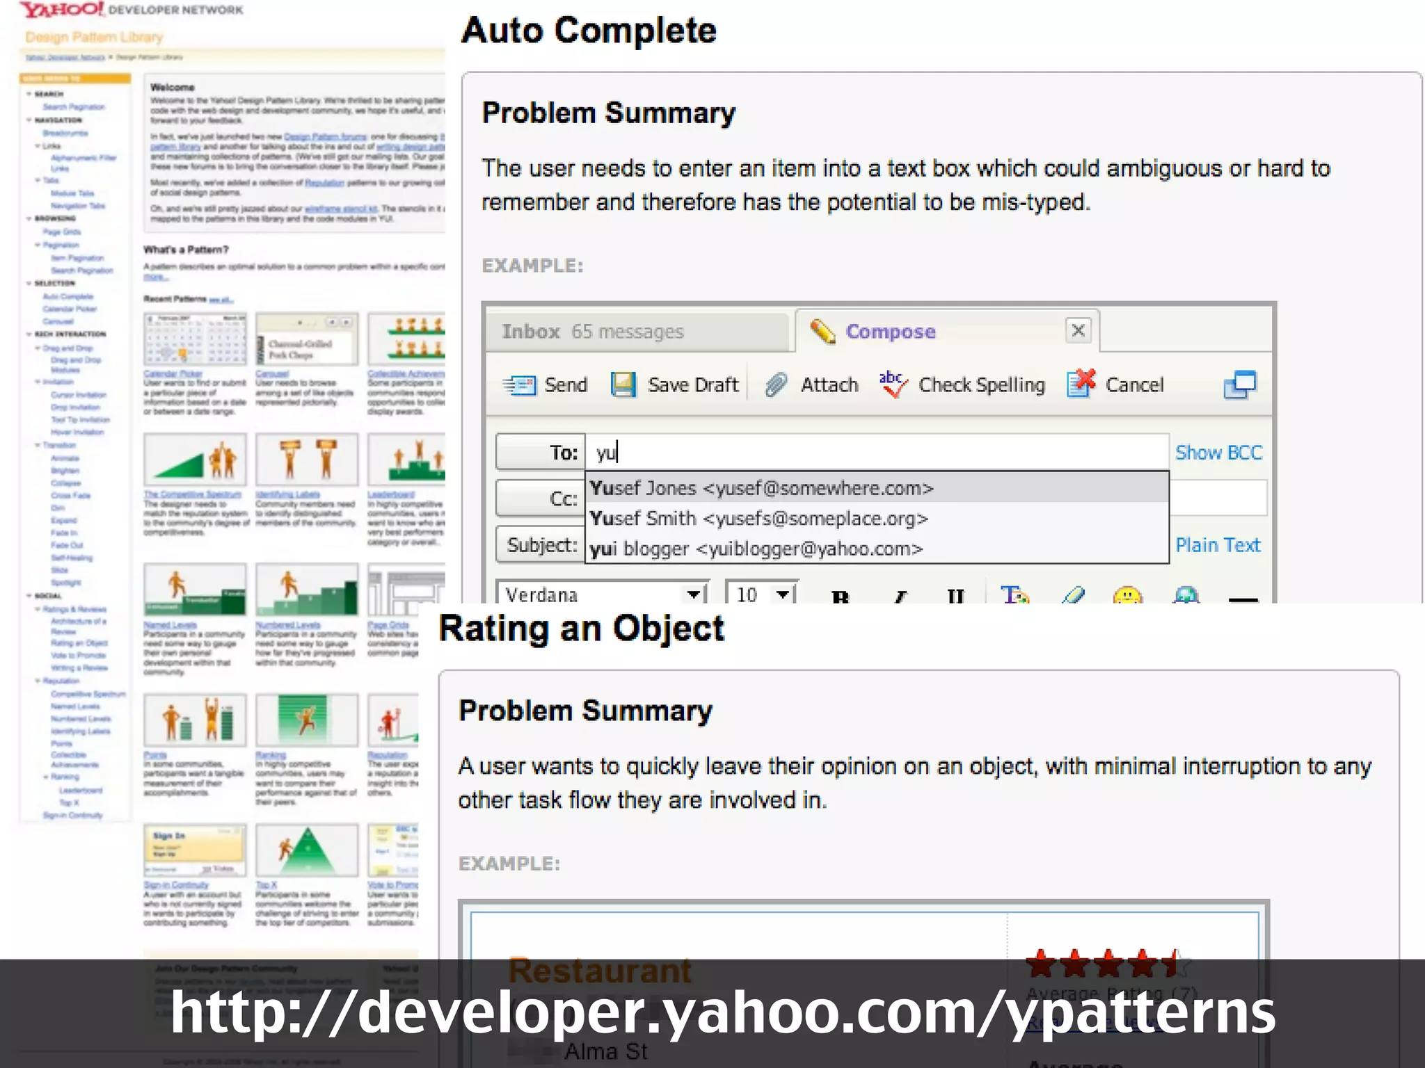Screen dimensions: 1425x1068
Task: Choose the yui blogger autocomplete suggestion
Action: [877, 549]
